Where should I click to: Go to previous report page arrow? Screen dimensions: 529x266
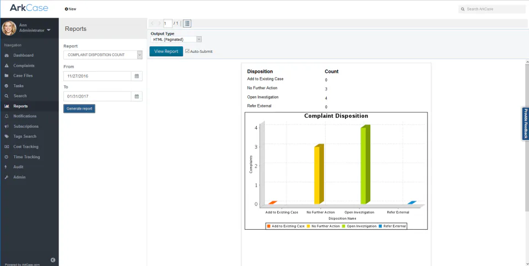point(153,23)
